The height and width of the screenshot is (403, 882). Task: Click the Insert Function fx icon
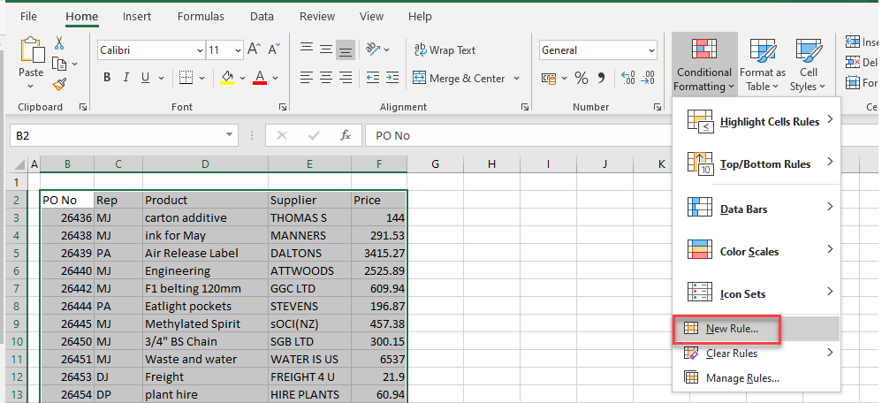point(346,135)
